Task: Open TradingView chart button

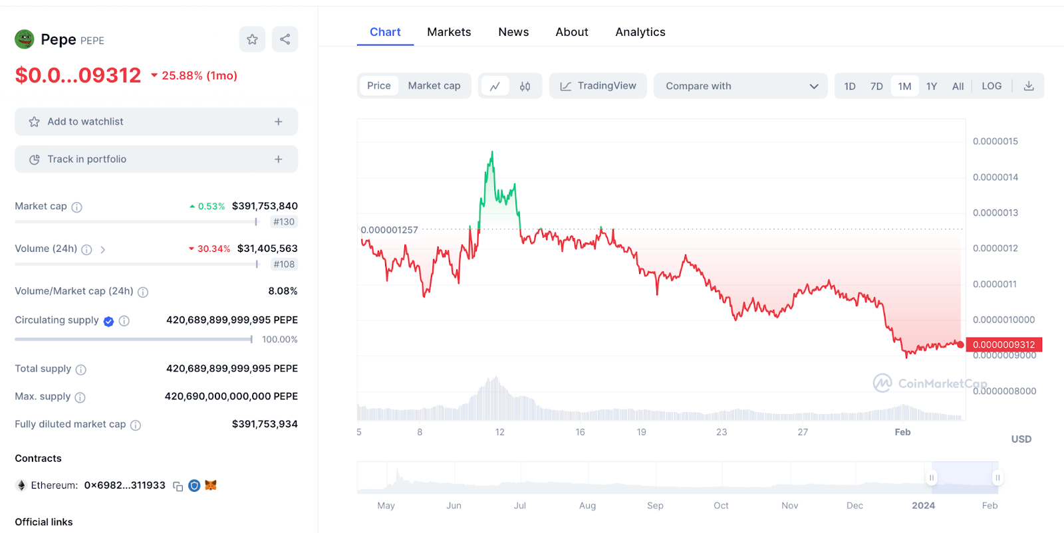Action: [x=598, y=86]
